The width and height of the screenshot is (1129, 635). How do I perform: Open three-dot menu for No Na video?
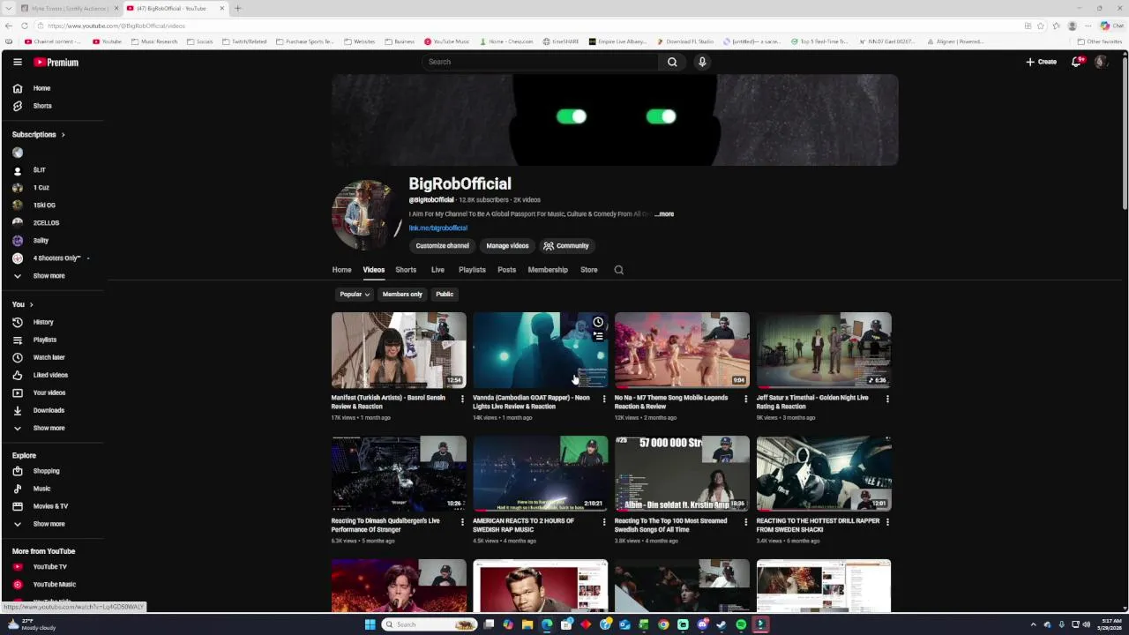click(x=745, y=399)
